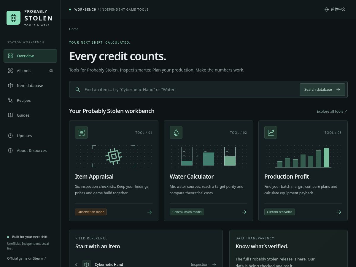This screenshot has height=267, width=356.
Task: Click the Know what's verified heading
Action: pyautogui.click(x=262, y=246)
